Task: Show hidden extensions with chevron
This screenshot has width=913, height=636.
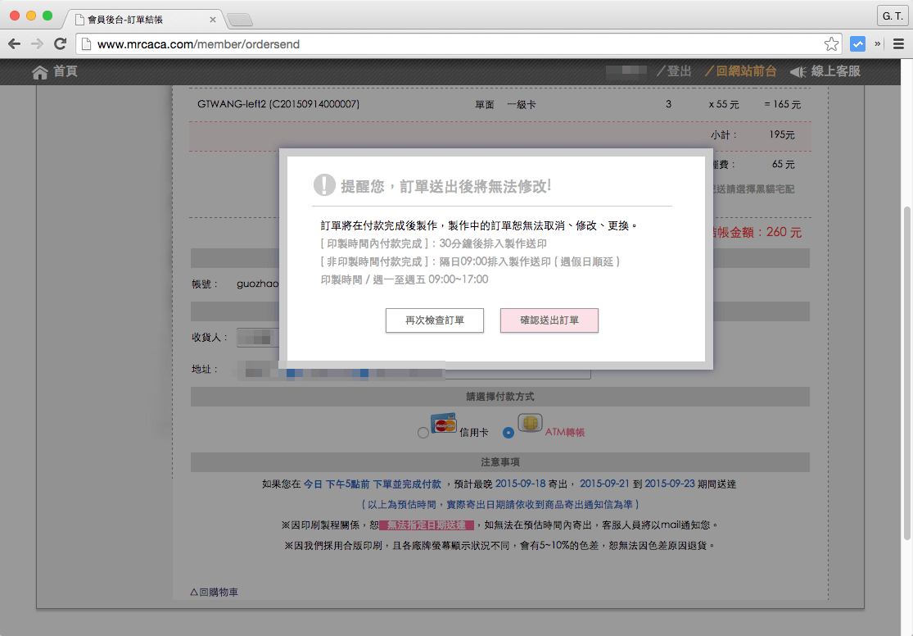Action: [878, 44]
